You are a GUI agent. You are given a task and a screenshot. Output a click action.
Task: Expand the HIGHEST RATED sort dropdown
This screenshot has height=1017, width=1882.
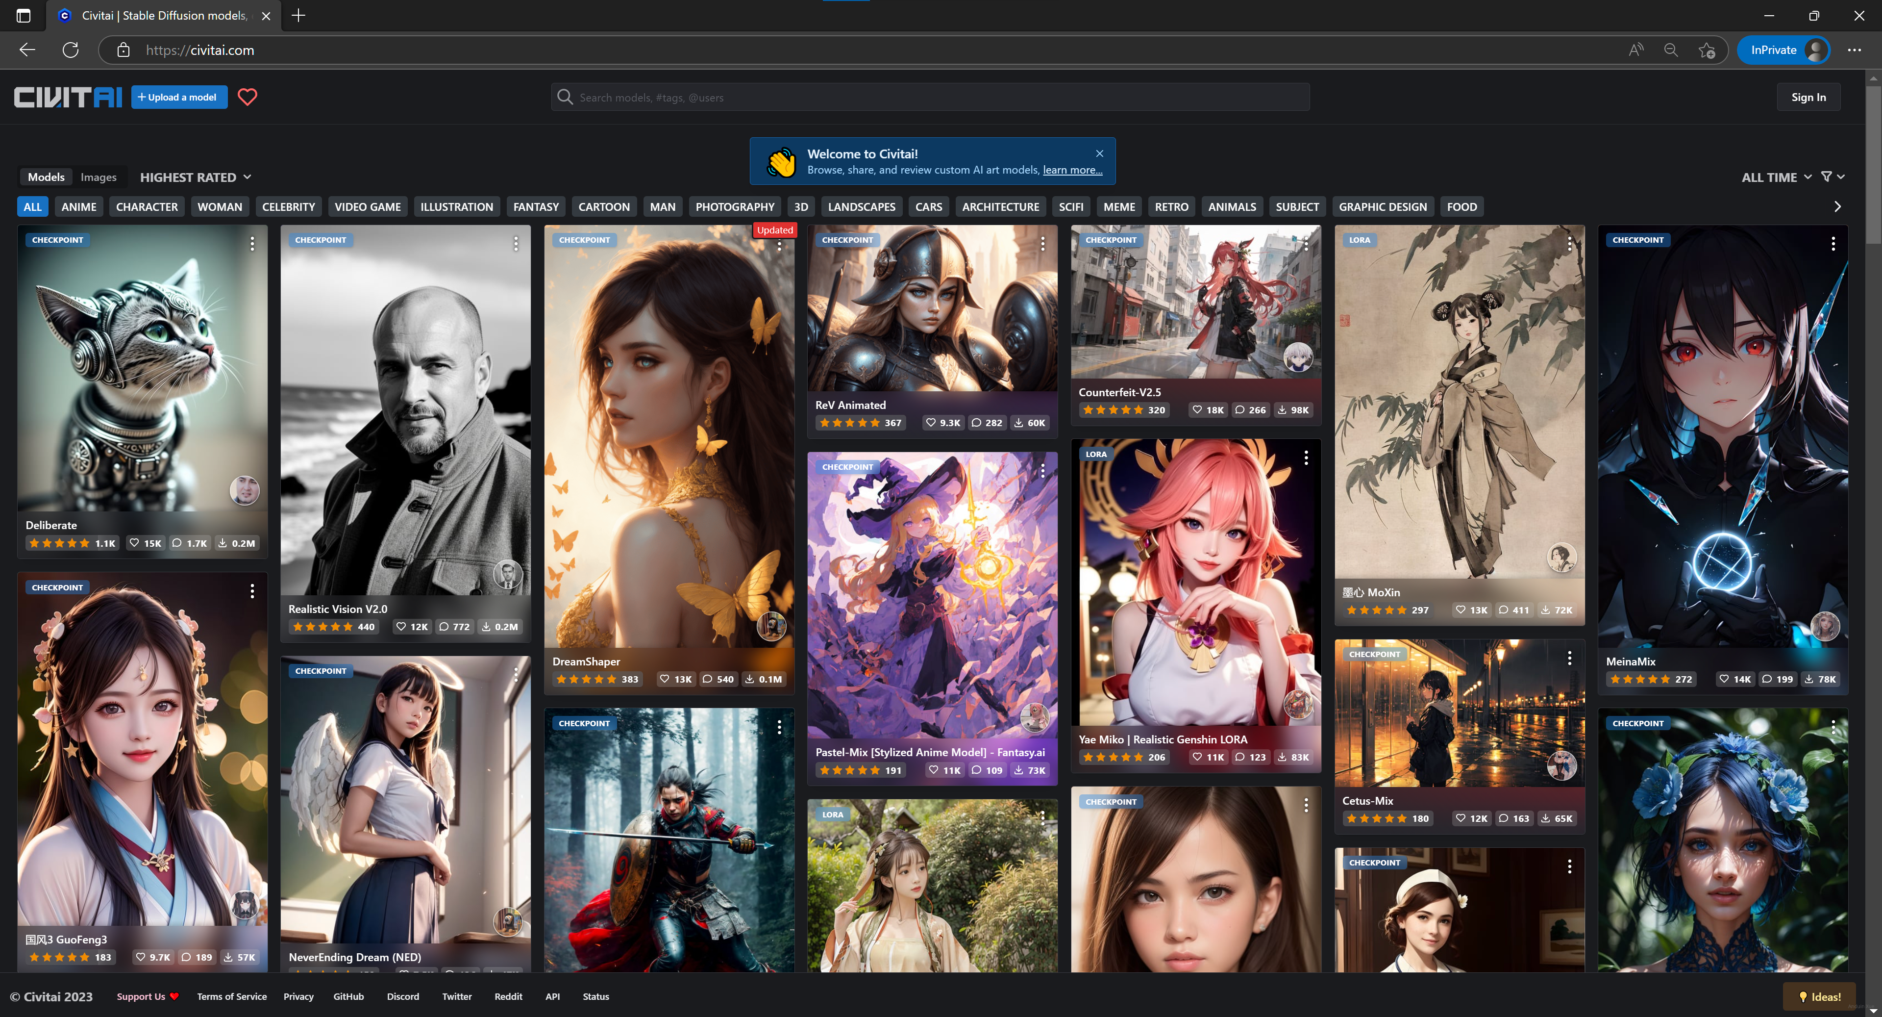195,177
